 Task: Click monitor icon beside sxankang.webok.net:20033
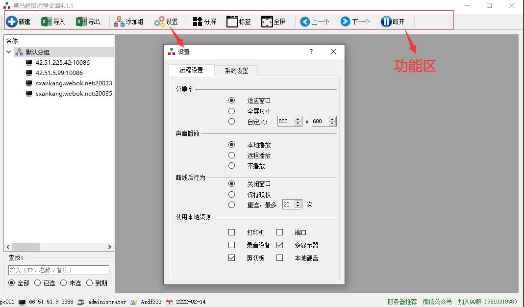[29, 83]
